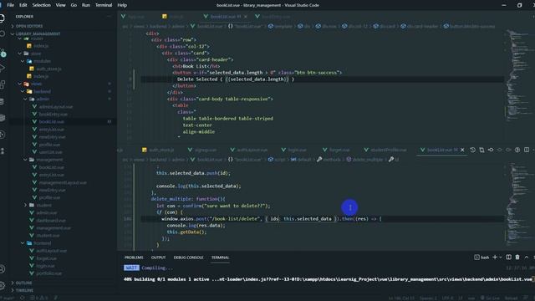This screenshot has height=301, width=535.
Task: Open managementLayout.vue in the explorer
Action: click(x=59, y=182)
